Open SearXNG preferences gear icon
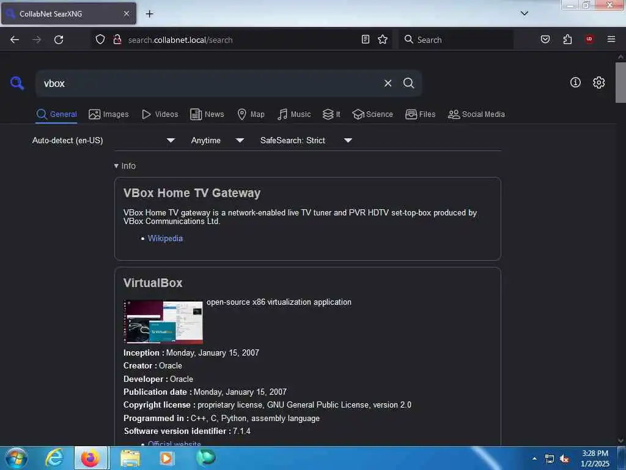Image resolution: width=626 pixels, height=470 pixels. (599, 83)
